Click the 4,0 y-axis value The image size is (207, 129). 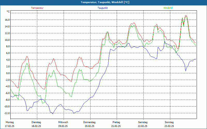(8, 60)
